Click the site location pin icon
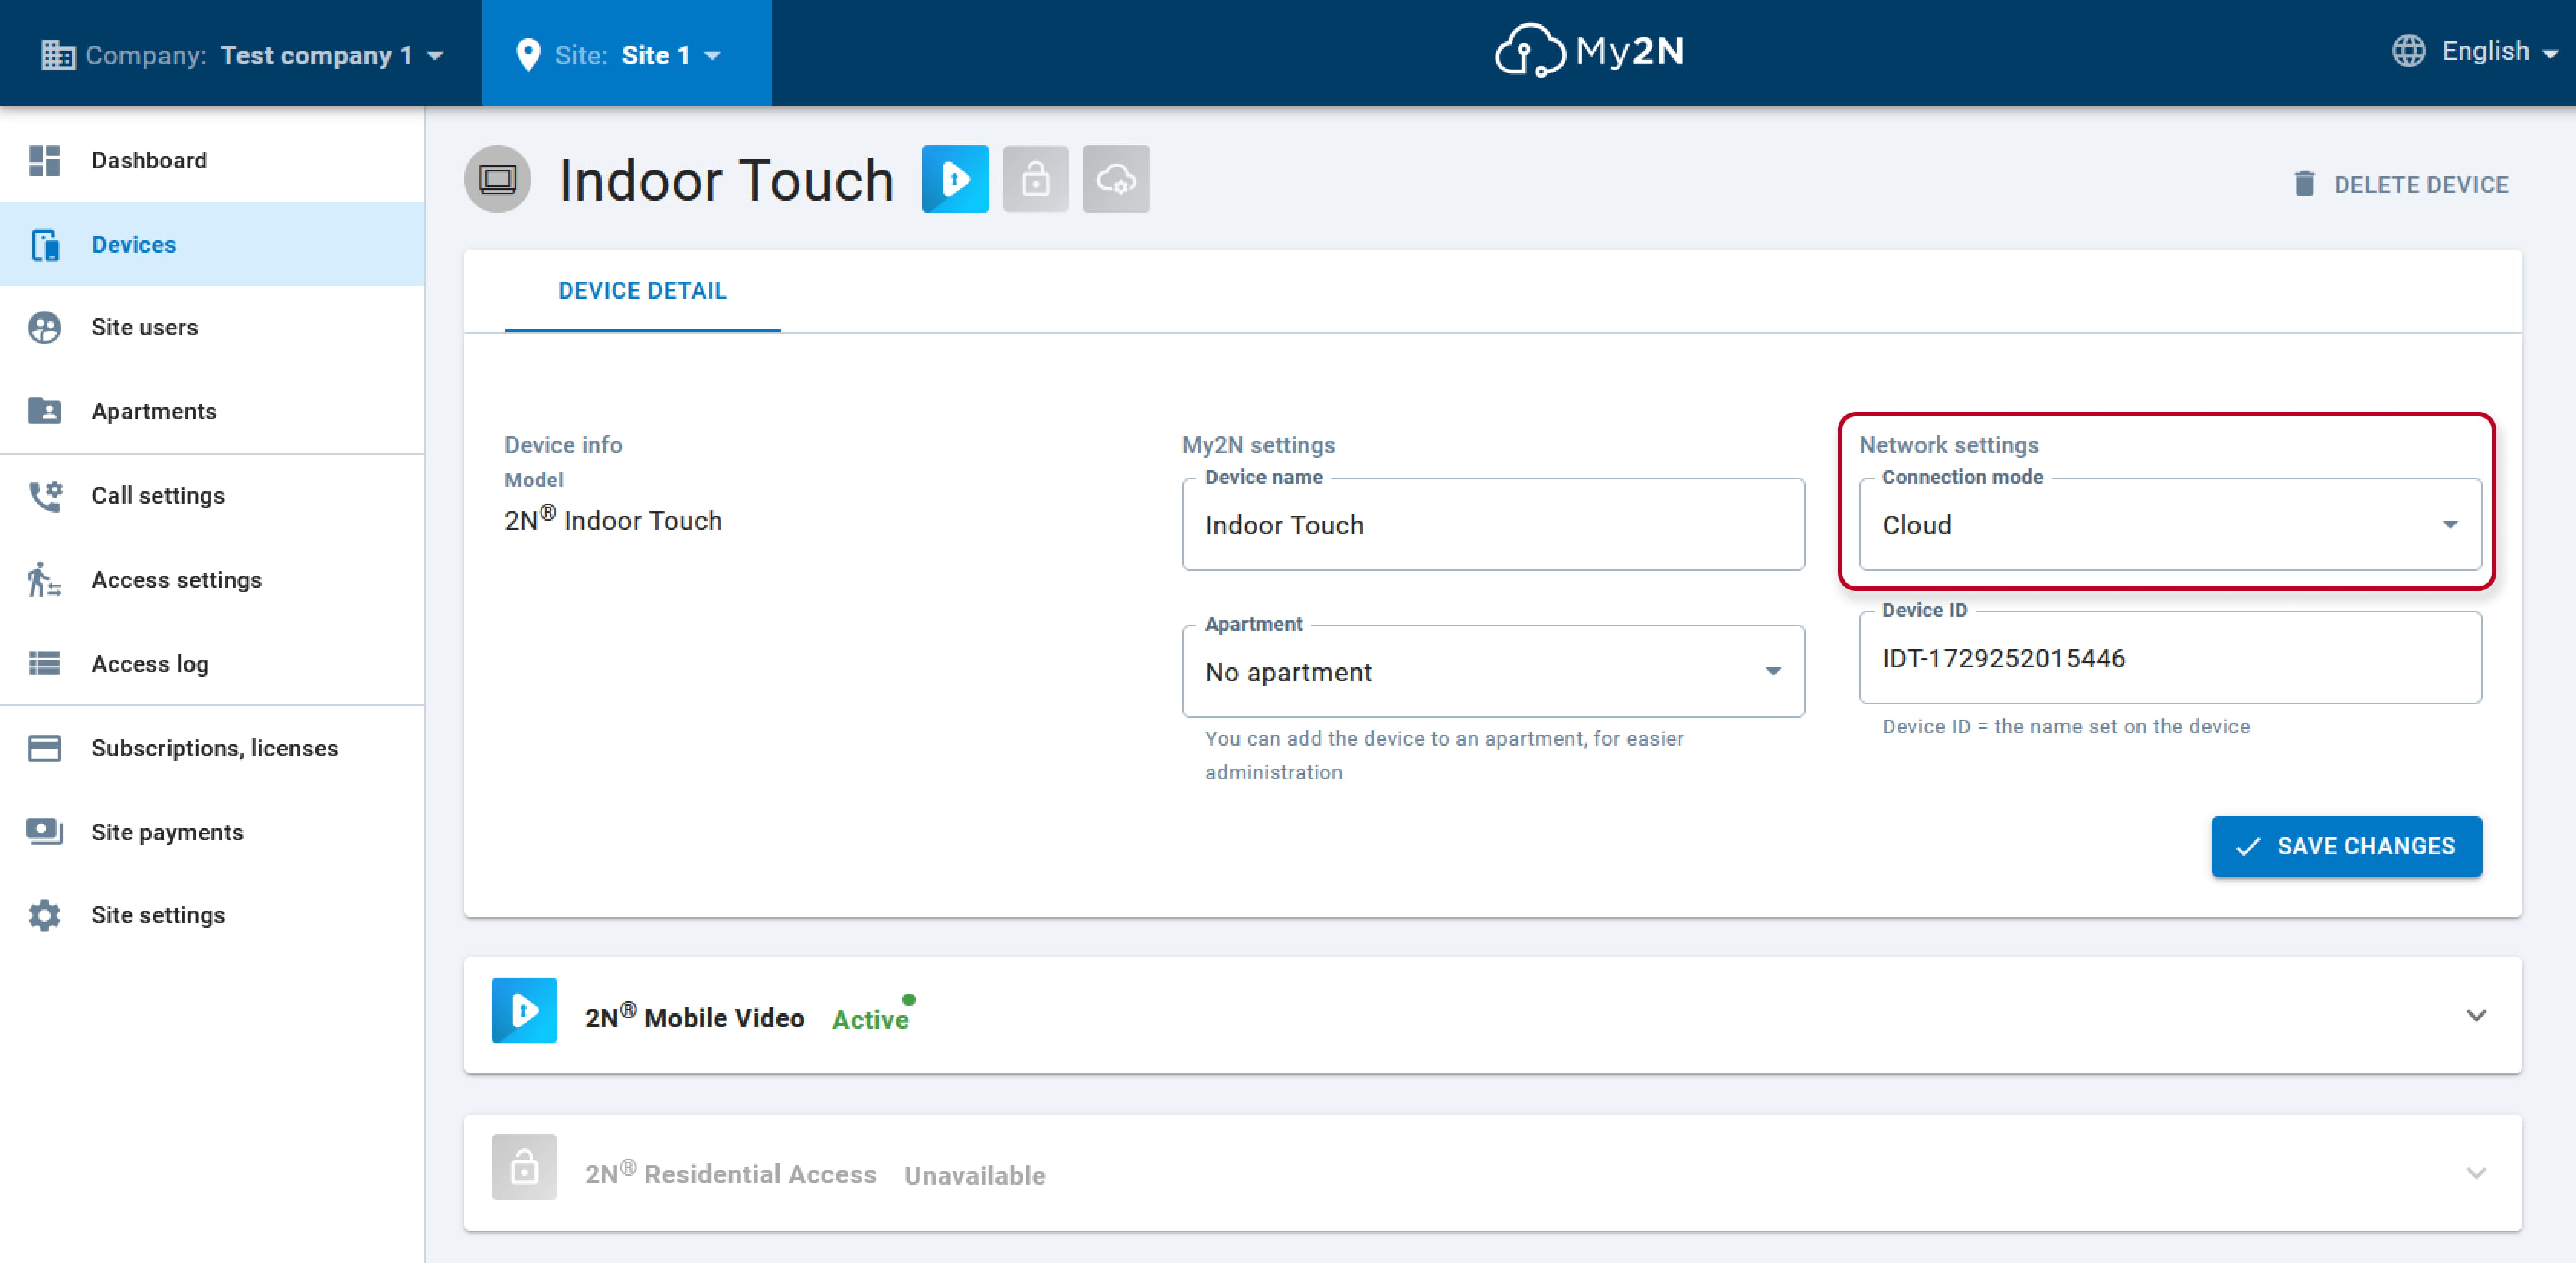The height and width of the screenshot is (1263, 2576). tap(528, 55)
